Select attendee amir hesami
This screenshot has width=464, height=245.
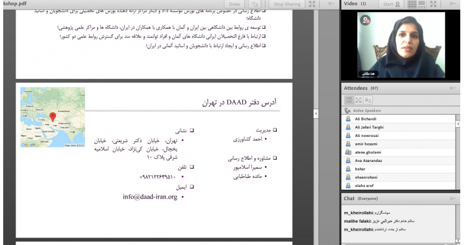click(x=398, y=144)
